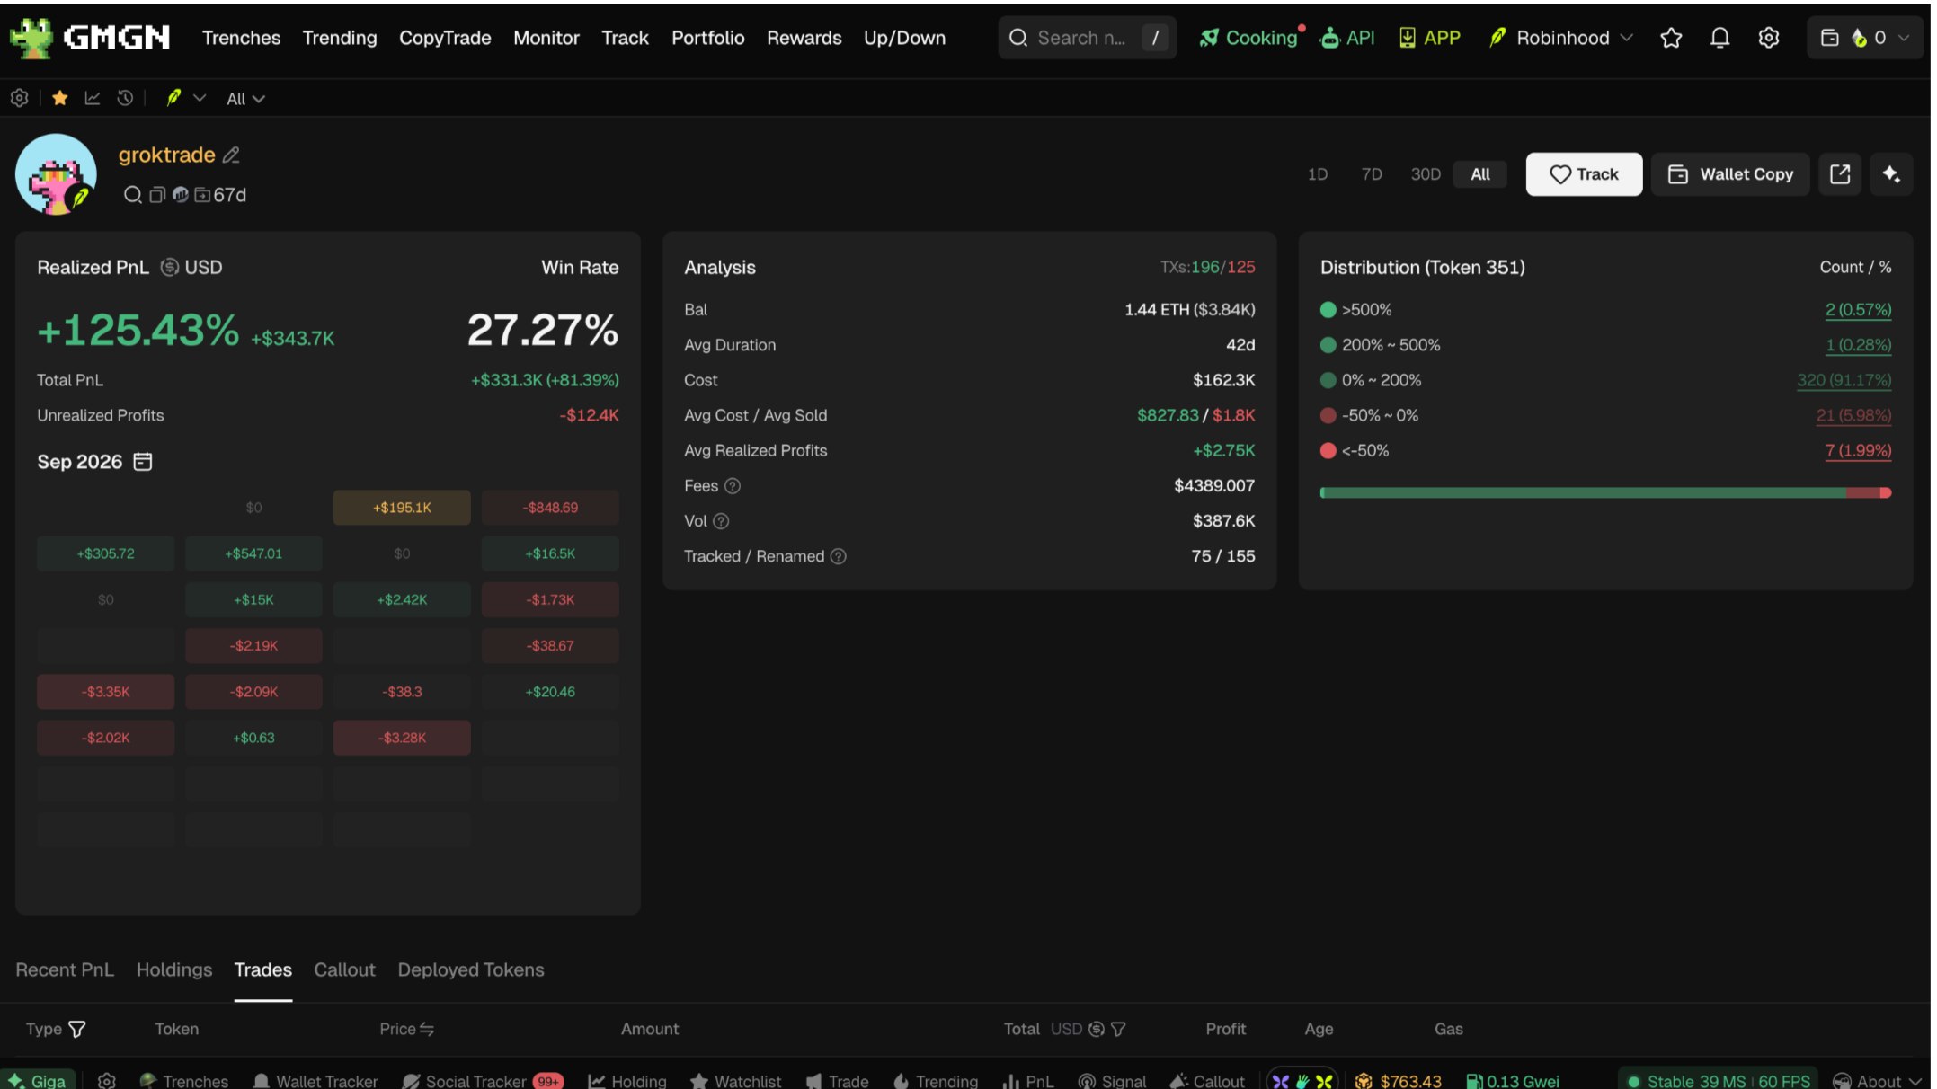Select the 1D time range
The width and height of the screenshot is (1937, 1089).
(1317, 174)
